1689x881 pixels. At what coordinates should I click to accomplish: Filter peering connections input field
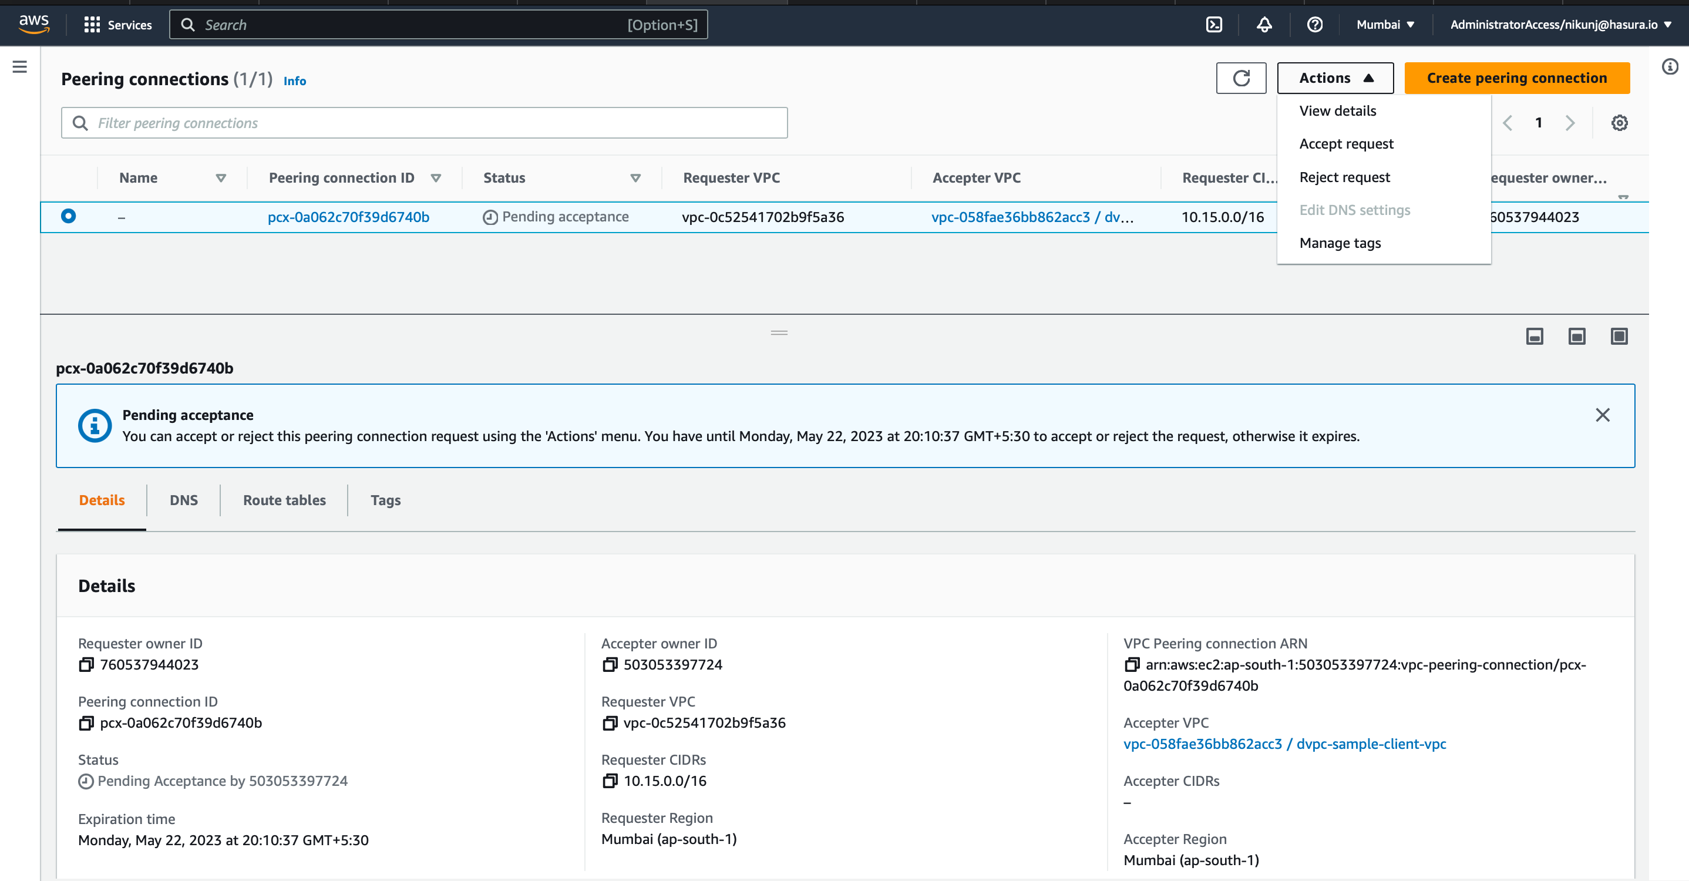pos(425,123)
